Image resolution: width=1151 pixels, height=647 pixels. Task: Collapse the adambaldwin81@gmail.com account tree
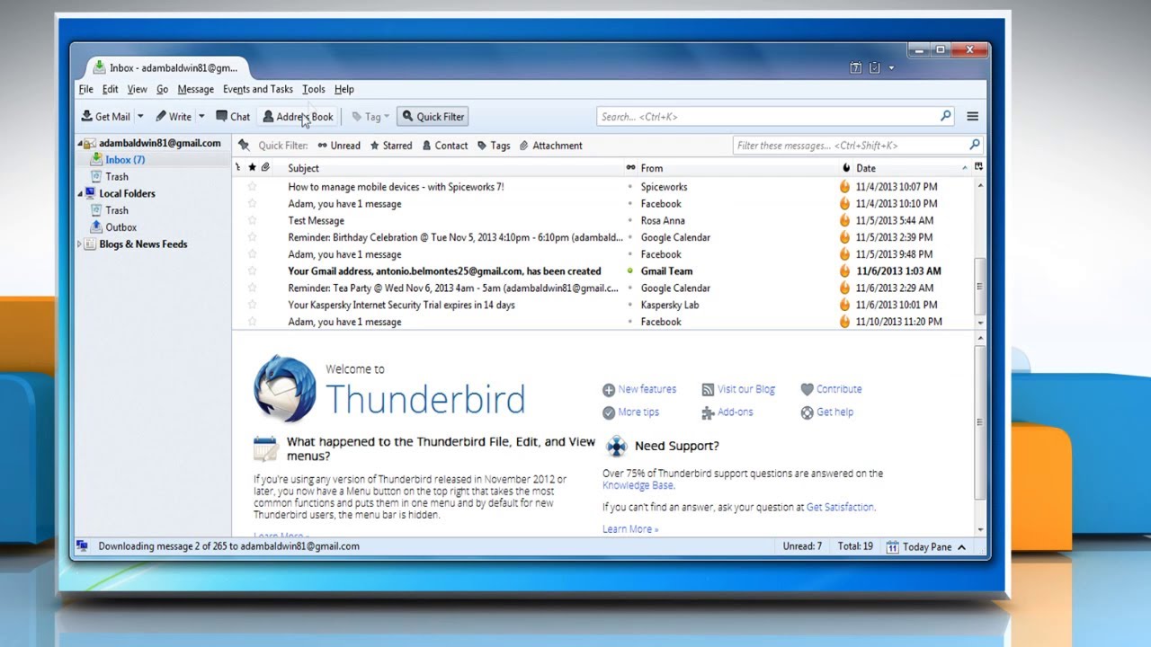(79, 143)
